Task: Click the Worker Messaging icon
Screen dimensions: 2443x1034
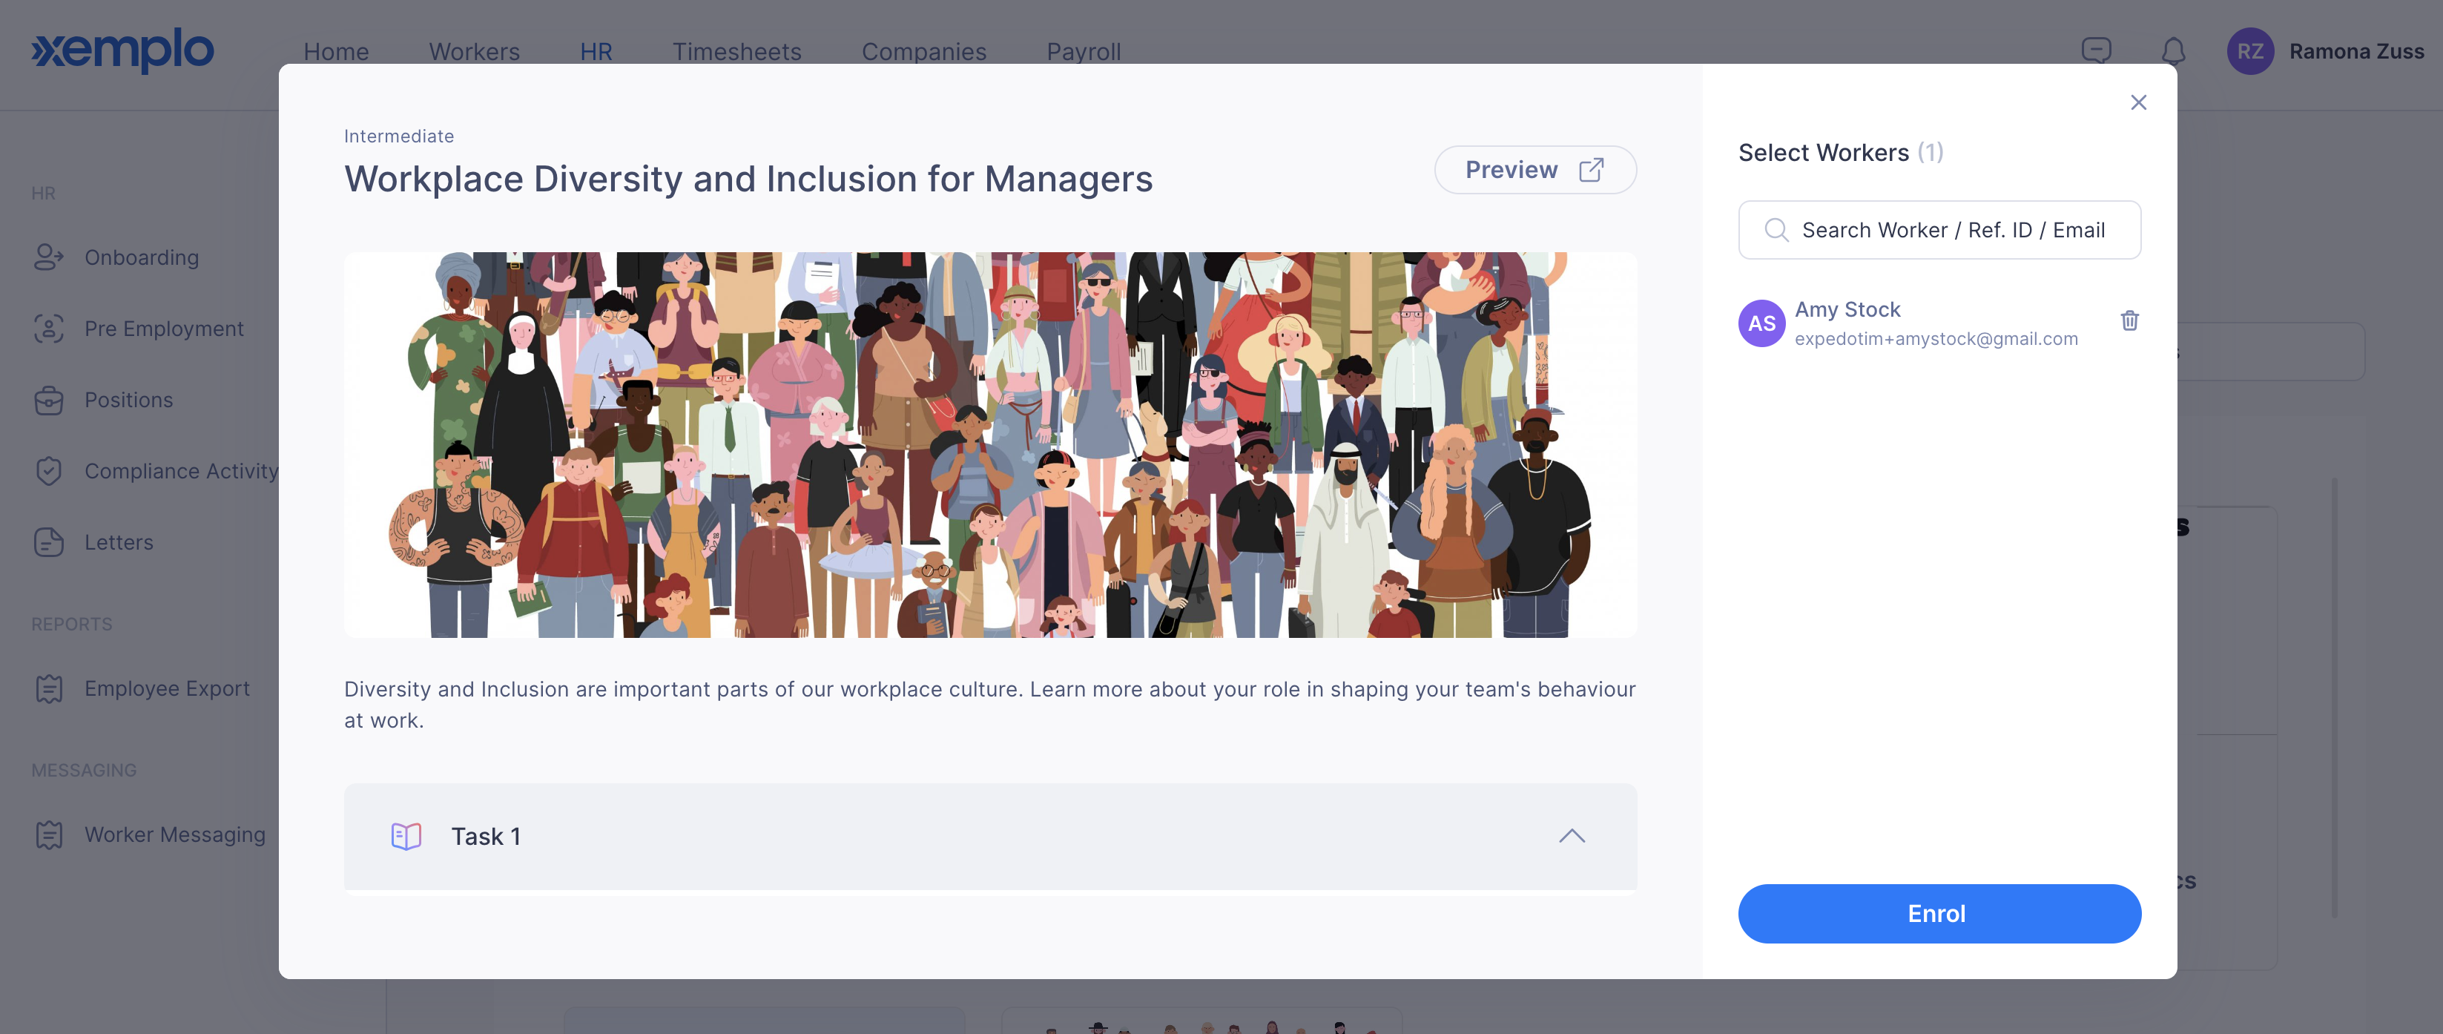Action: pyautogui.click(x=48, y=834)
